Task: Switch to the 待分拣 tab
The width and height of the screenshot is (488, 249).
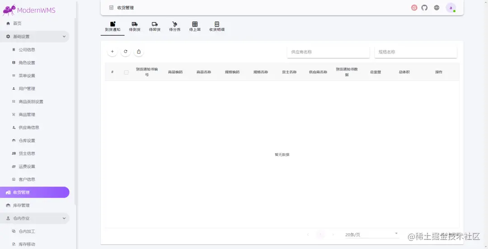Action: 174,27
